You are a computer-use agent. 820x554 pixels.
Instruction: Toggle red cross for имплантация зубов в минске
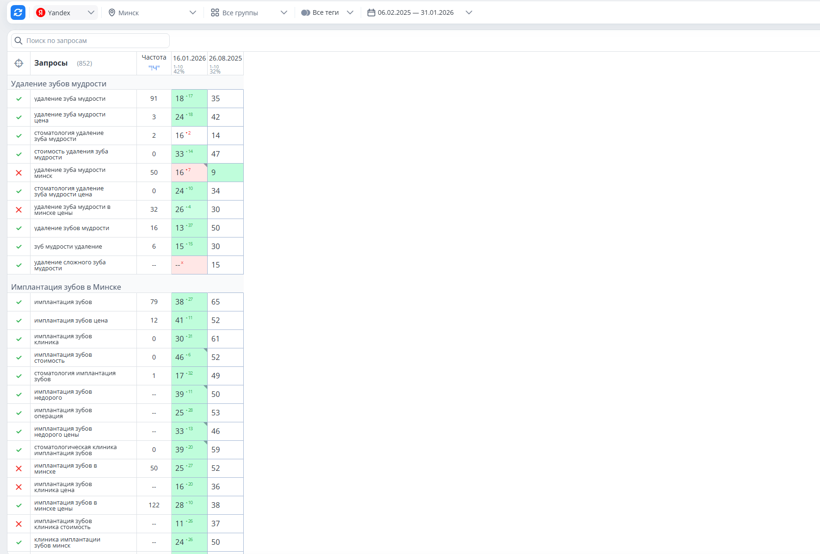19,469
